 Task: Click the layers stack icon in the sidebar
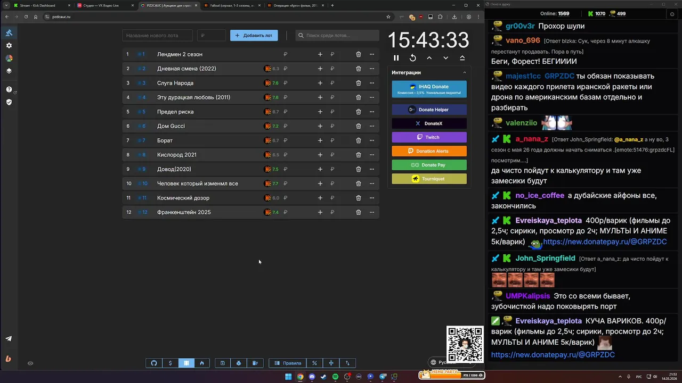pos(9,71)
